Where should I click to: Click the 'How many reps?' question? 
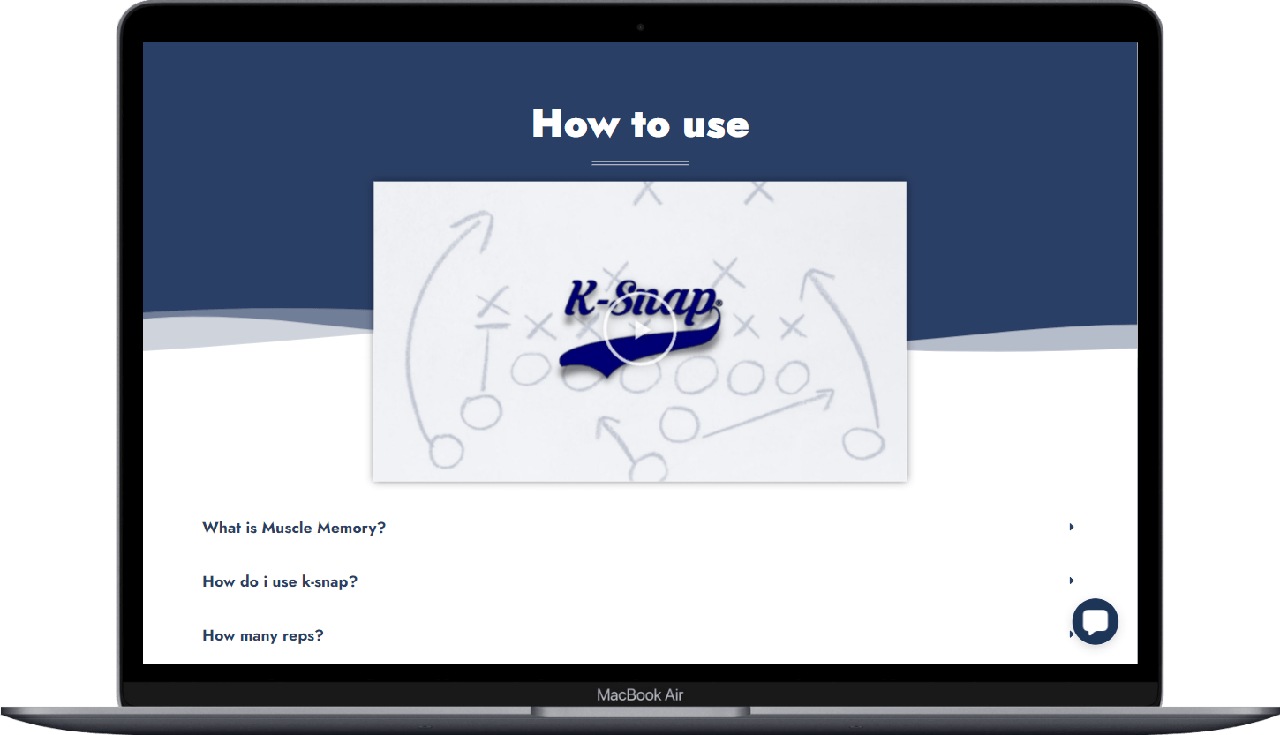(x=263, y=635)
